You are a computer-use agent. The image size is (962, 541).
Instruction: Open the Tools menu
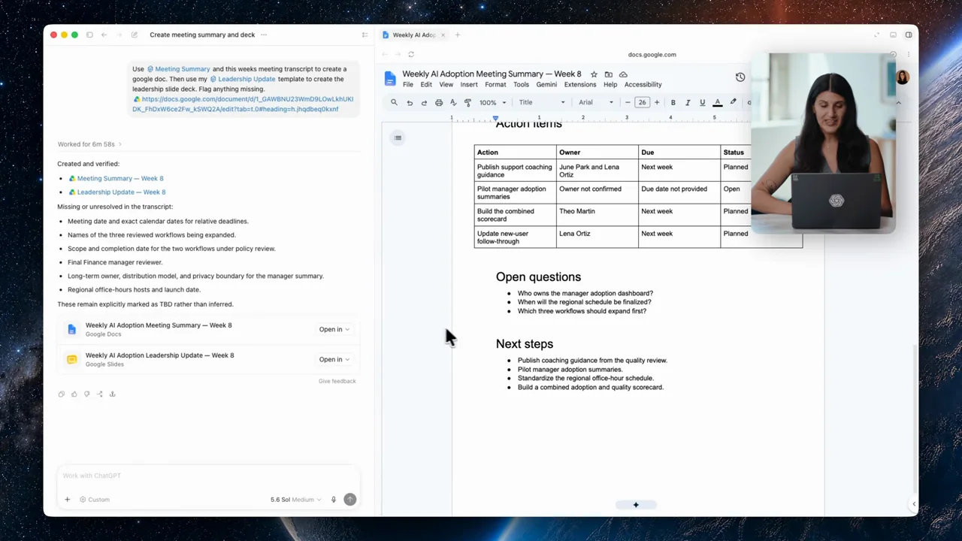click(521, 85)
